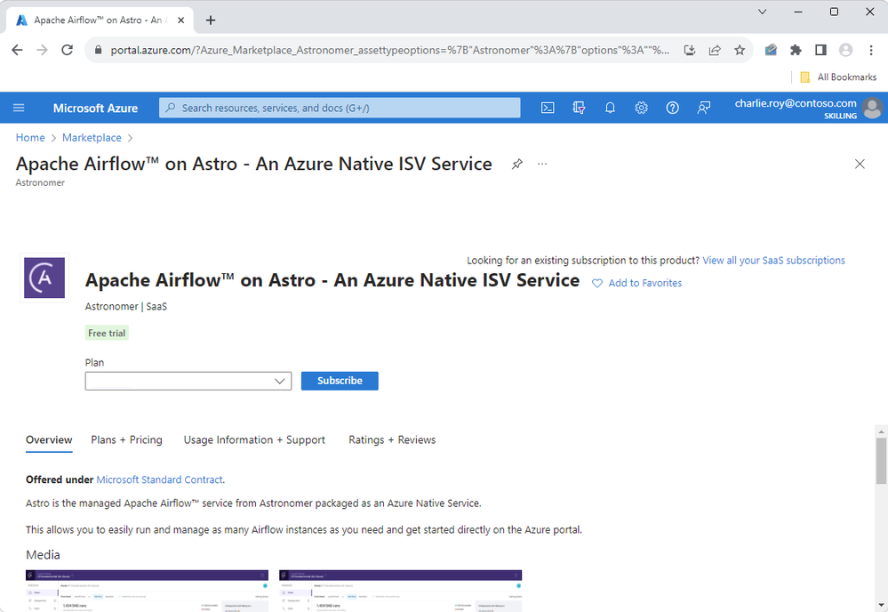Click the Media heading
888x612 pixels.
point(43,555)
